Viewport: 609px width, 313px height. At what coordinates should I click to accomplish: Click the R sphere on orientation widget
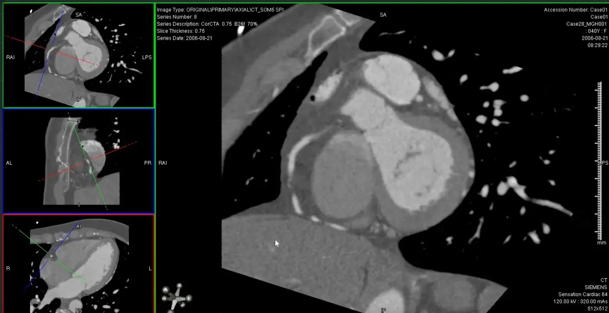click(x=164, y=299)
